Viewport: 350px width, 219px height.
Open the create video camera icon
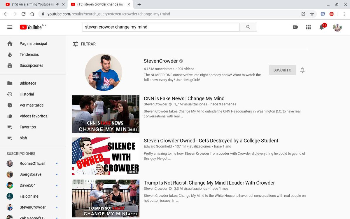coord(295,27)
